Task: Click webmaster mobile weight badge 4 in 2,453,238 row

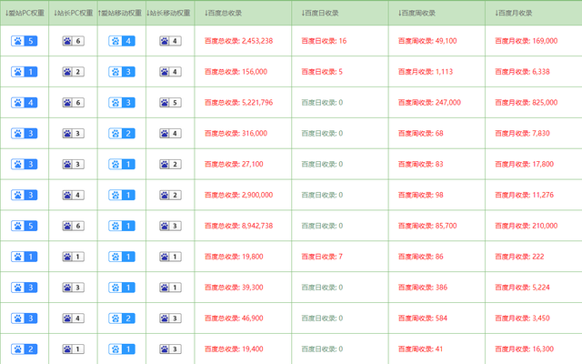Action: (x=170, y=41)
